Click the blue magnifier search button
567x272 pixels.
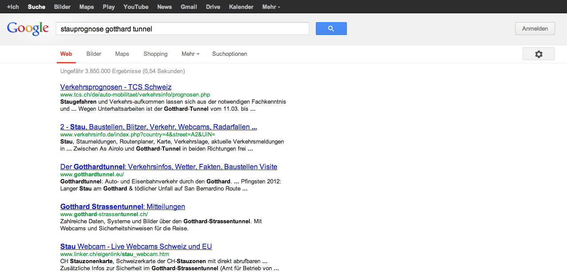(x=331, y=29)
